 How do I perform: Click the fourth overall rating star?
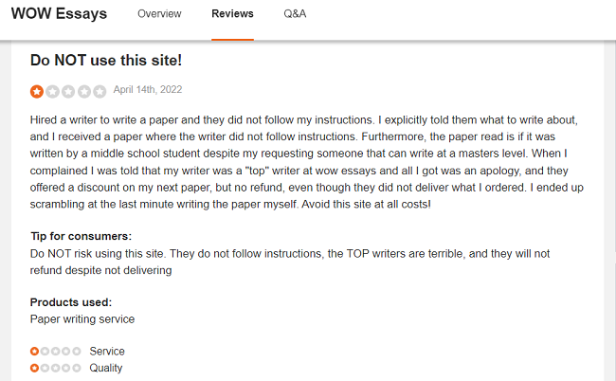pyautogui.click(x=84, y=92)
